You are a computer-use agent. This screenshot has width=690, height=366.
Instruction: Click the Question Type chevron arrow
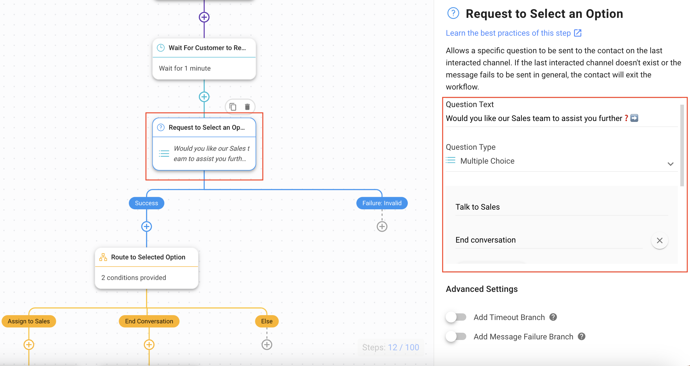click(x=670, y=164)
